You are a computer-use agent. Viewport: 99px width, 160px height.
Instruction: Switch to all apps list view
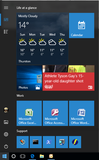click(x=6, y=32)
